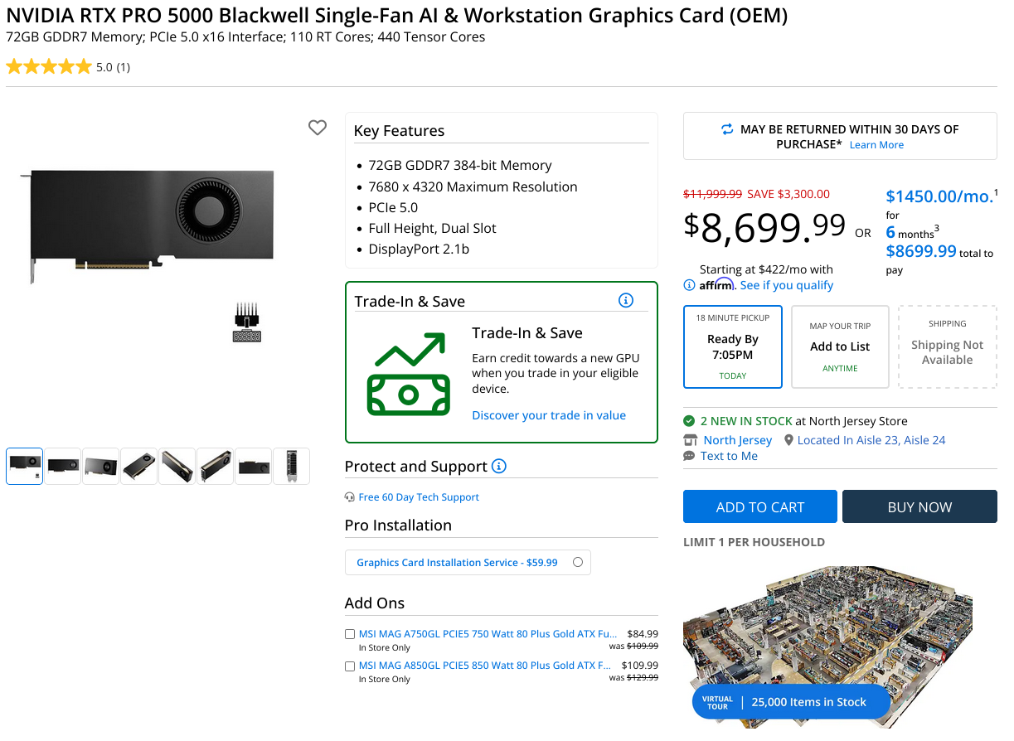Click the Affirm info circle icon
The image size is (1014, 741).
(x=690, y=285)
